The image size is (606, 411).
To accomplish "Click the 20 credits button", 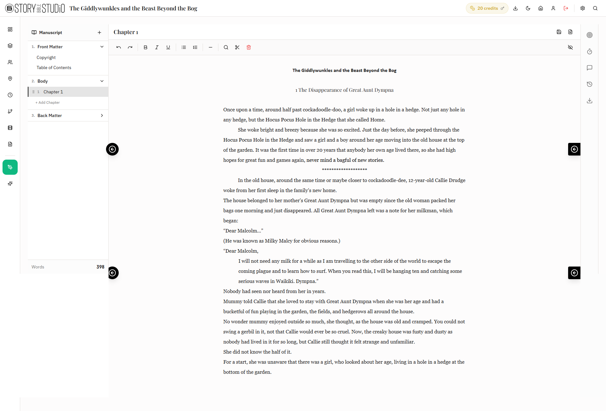I will (487, 8).
